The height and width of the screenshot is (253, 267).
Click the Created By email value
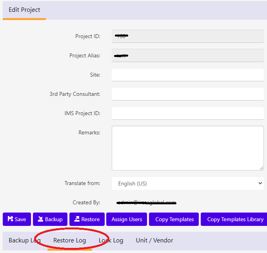(x=146, y=203)
